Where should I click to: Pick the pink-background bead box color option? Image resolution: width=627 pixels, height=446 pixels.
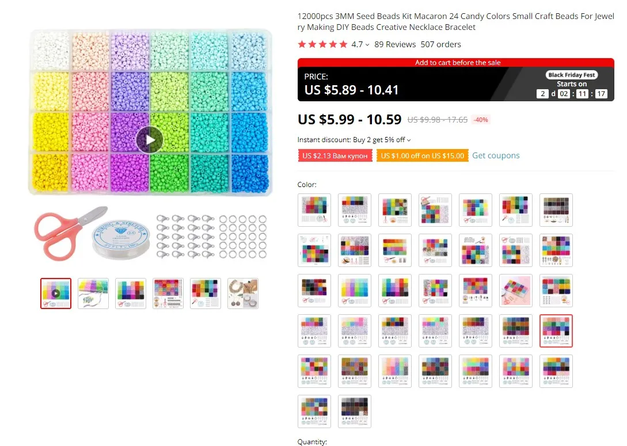coord(516,290)
